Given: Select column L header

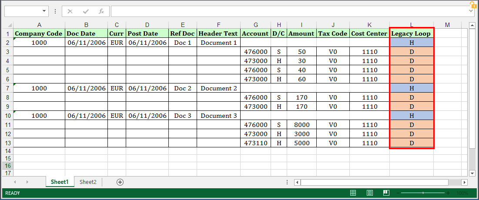Looking at the screenshot, I should [411, 24].
